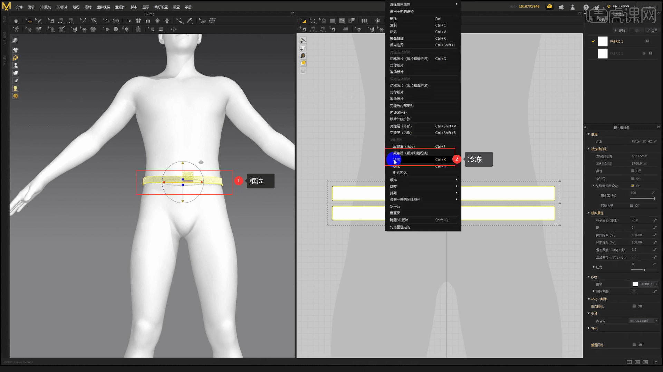
Task: Turn on the 形态固化 checkbox
Action: click(634, 306)
